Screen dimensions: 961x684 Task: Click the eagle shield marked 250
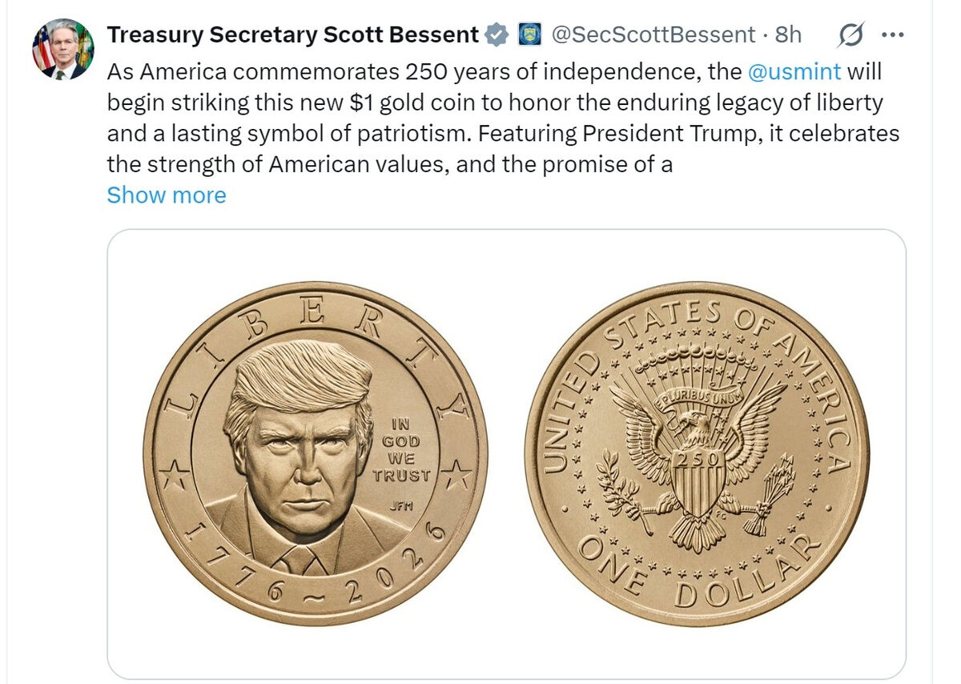(x=698, y=485)
